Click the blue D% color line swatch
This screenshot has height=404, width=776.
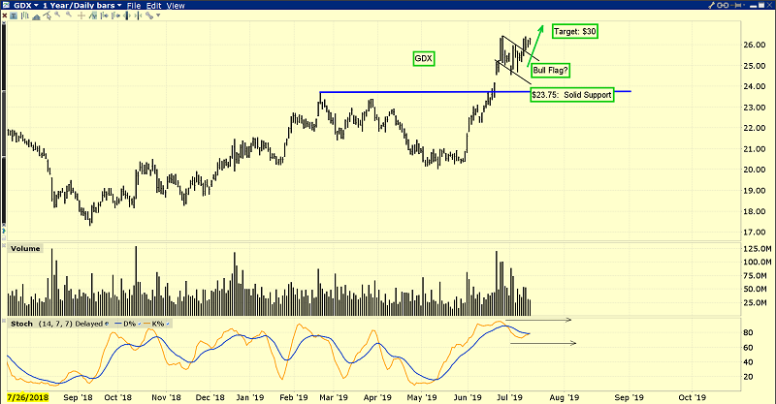pyautogui.click(x=117, y=324)
